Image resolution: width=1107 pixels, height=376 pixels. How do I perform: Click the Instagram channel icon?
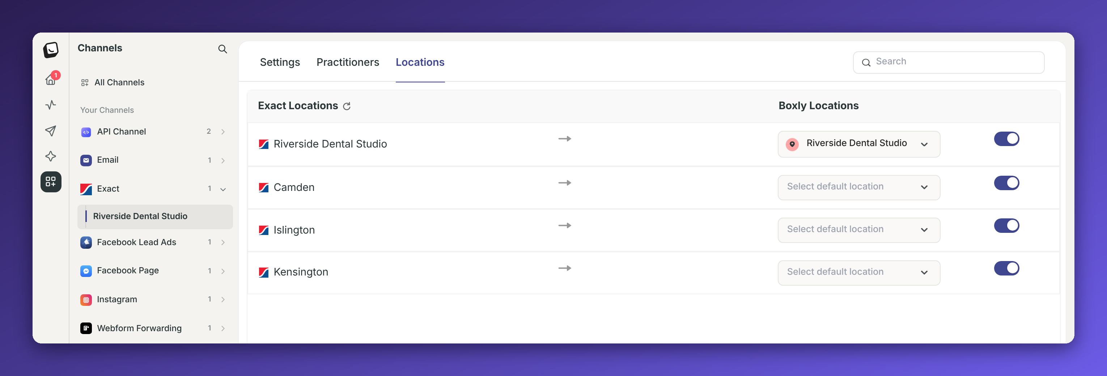tap(86, 300)
